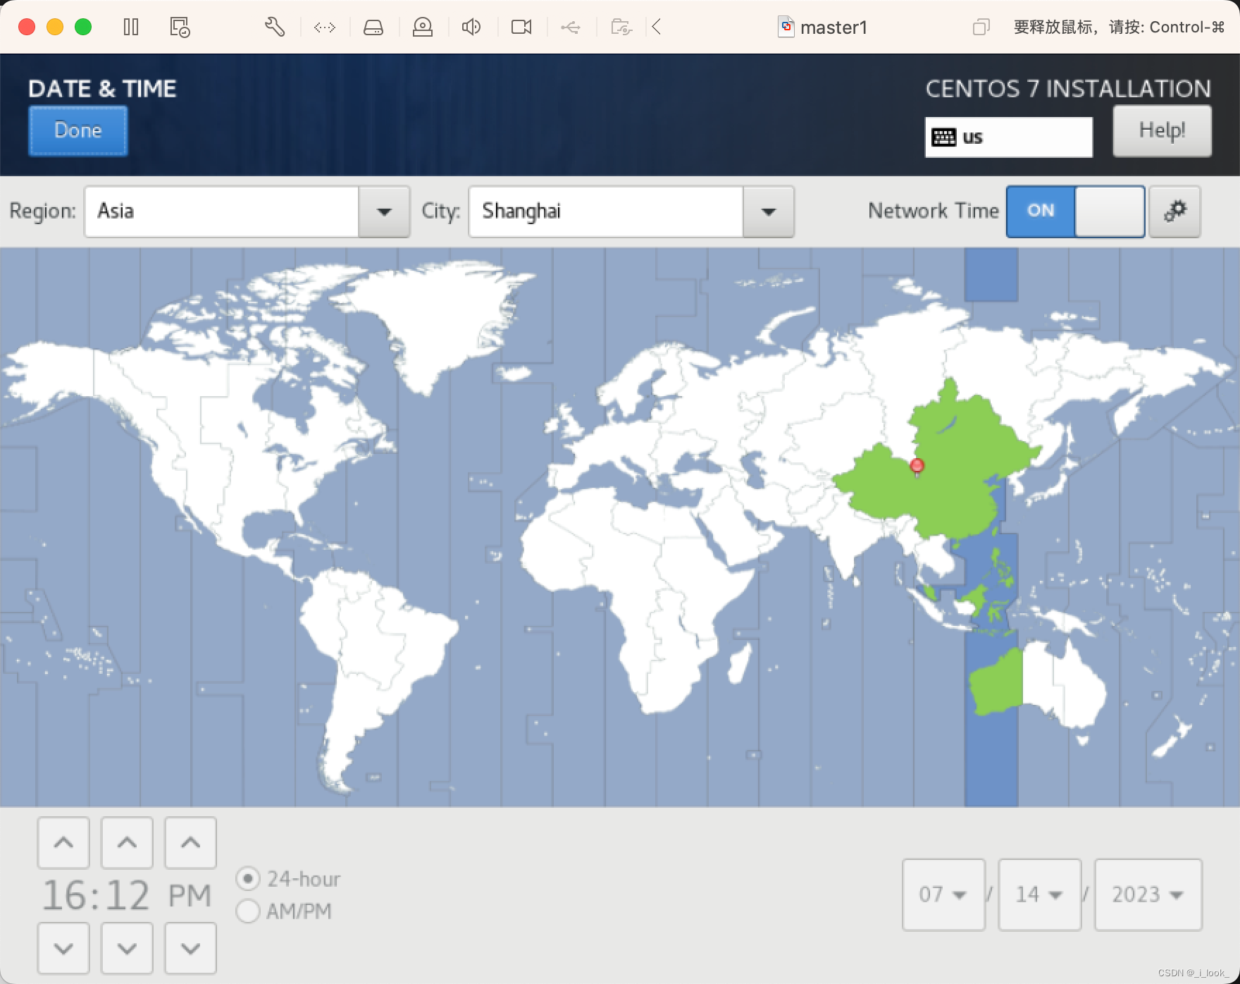Click the keyboard layout us indicator
Viewport: 1240px width, 984px height.
tap(1008, 137)
